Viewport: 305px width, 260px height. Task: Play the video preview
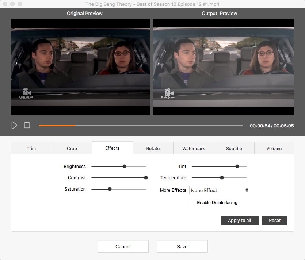14,125
